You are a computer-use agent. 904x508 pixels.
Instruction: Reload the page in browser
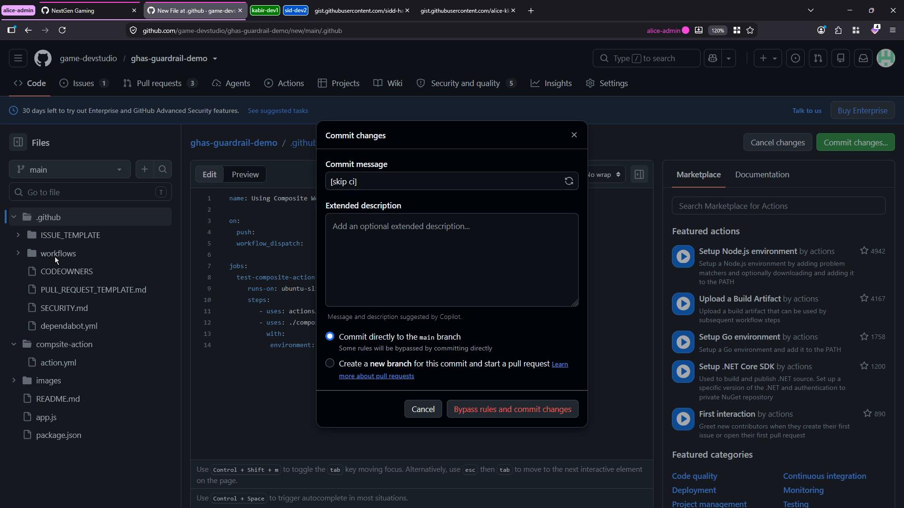pos(62,31)
